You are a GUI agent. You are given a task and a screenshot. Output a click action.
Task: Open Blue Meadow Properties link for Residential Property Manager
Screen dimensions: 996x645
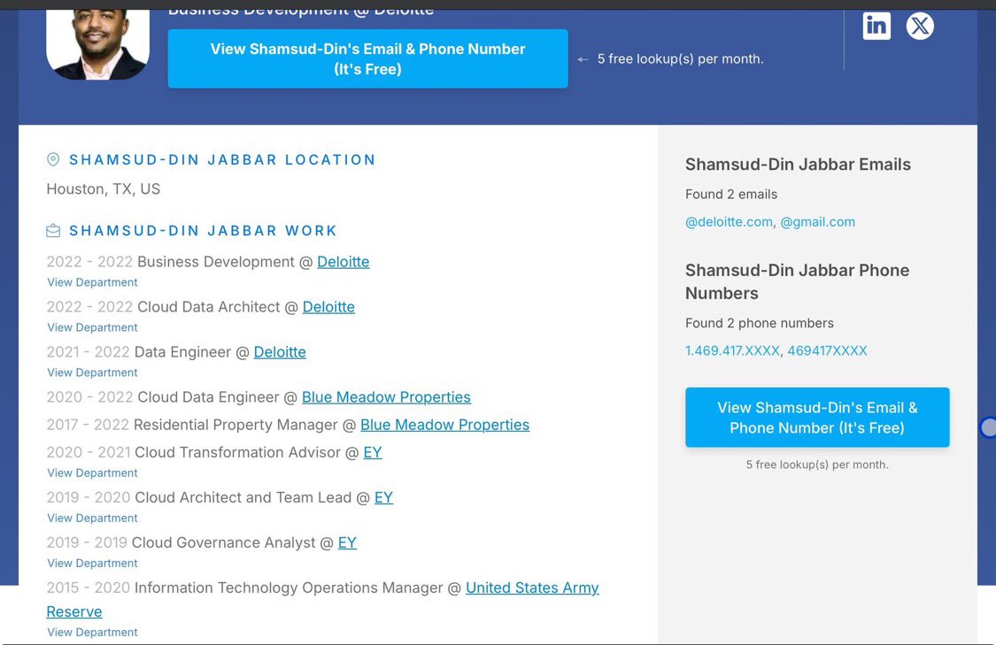pos(444,425)
